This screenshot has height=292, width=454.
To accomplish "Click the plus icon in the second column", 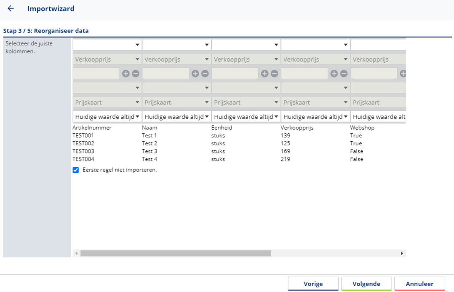I will 195,74.
